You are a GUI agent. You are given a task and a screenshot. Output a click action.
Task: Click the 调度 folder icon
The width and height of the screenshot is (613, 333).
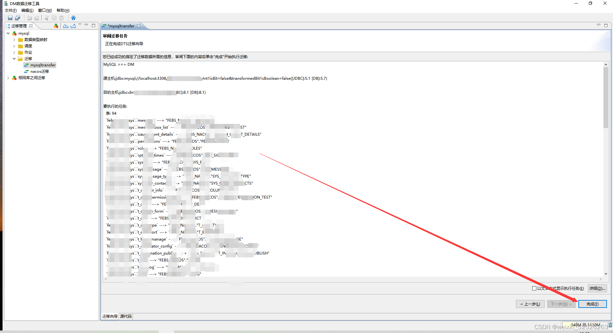20,46
